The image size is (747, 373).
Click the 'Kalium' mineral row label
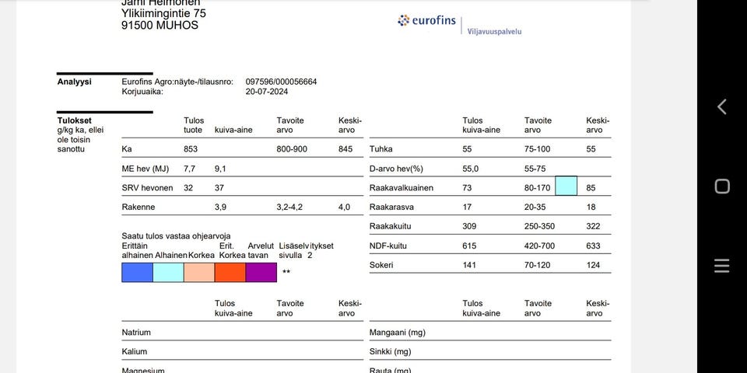135,352
